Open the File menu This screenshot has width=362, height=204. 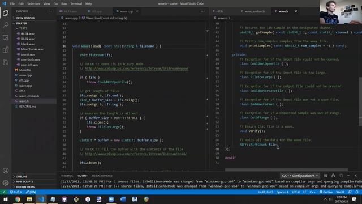pos(12,4)
